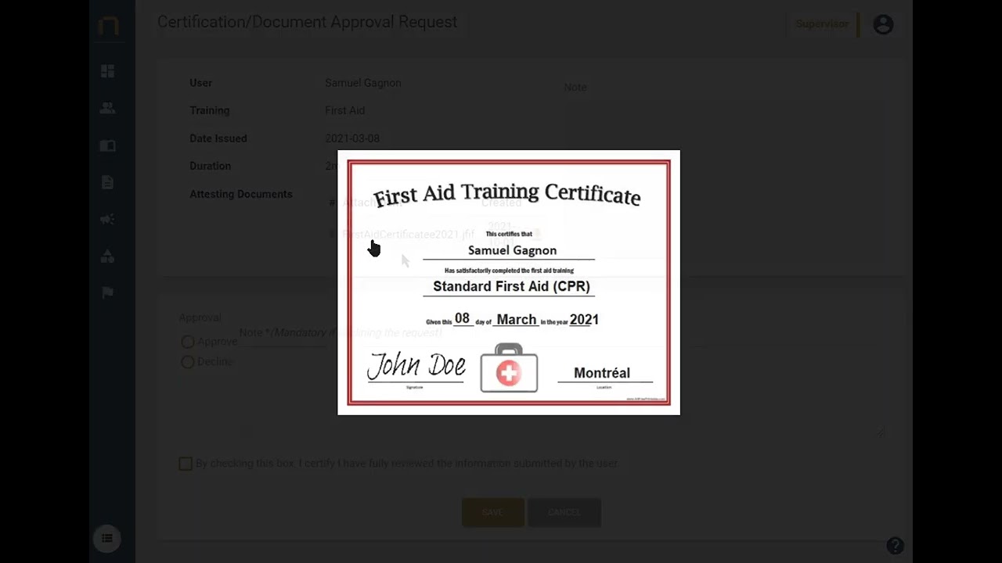Click the 2021-03-08 date issued value
Viewport: 1002px width, 563px height.
352,138
